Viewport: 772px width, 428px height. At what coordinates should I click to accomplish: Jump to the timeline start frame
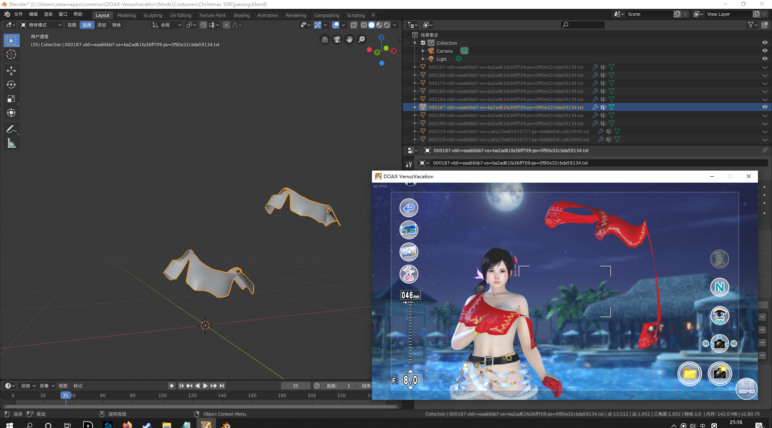pyautogui.click(x=181, y=386)
